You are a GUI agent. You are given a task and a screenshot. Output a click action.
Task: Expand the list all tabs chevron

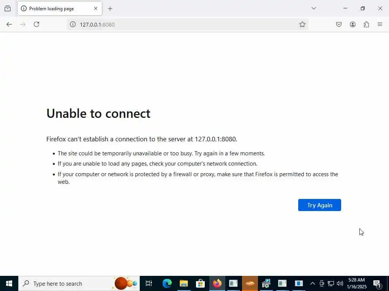click(314, 8)
